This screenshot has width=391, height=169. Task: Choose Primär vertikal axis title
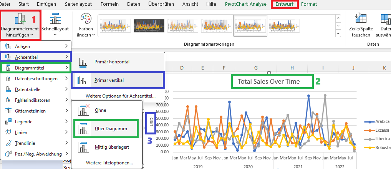(x=118, y=80)
